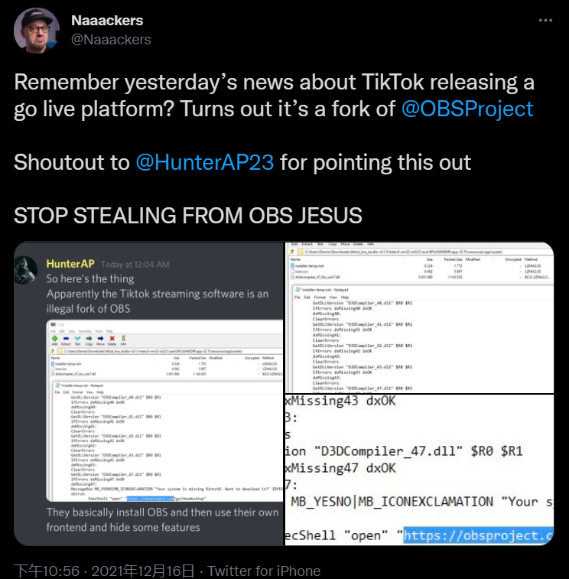Click 7-Zip Info icon in left image
569x579 pixels.
point(123,337)
